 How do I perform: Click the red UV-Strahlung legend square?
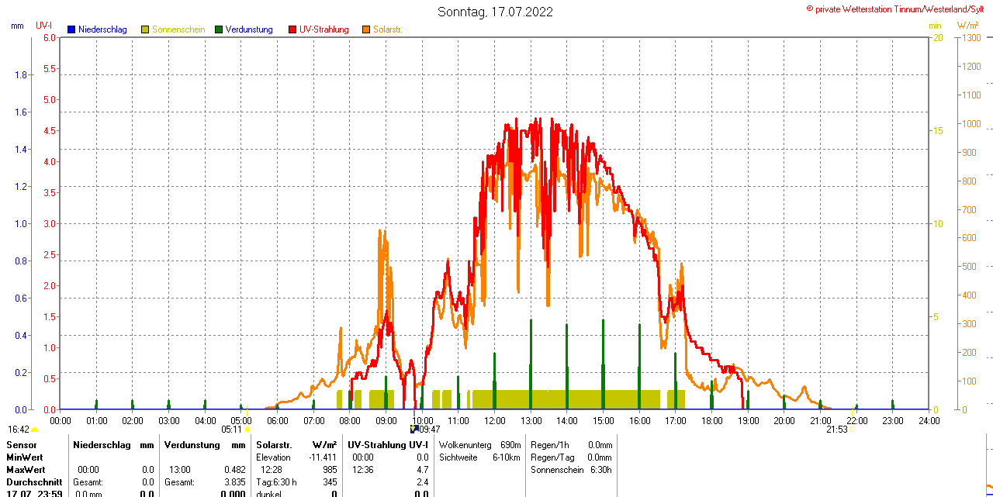(x=292, y=29)
